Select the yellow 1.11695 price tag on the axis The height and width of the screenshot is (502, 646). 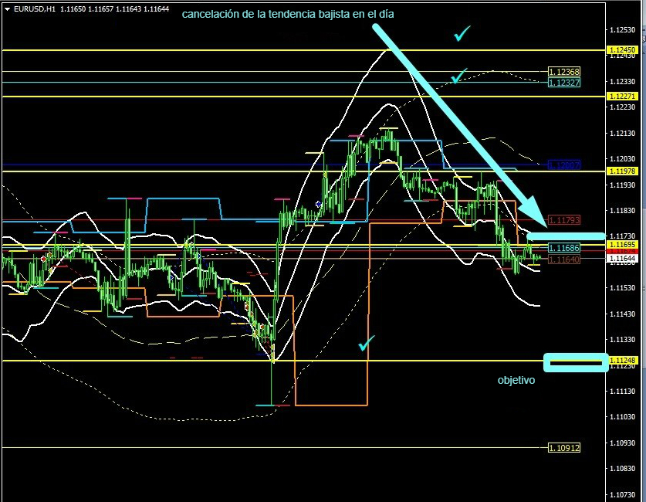(622, 245)
